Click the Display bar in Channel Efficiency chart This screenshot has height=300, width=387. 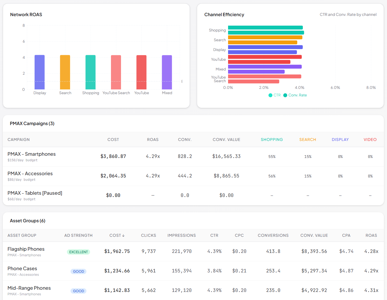[x=265, y=47]
